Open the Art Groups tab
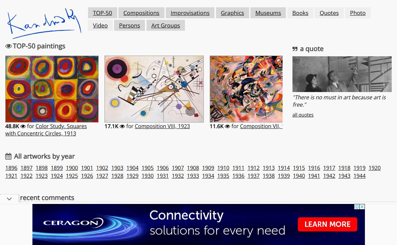 (166, 25)
